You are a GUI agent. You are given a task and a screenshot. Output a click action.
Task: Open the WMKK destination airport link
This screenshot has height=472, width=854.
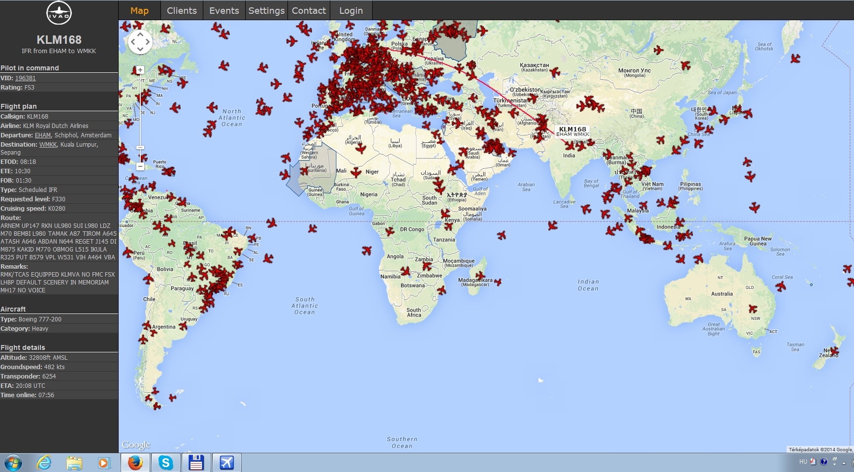pos(48,144)
